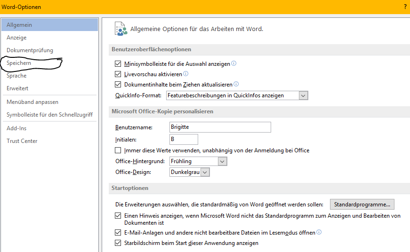Uncheck Minisymbolleiste für die Auswahl anzeigen
This screenshot has height=252, width=410.
(x=118, y=64)
